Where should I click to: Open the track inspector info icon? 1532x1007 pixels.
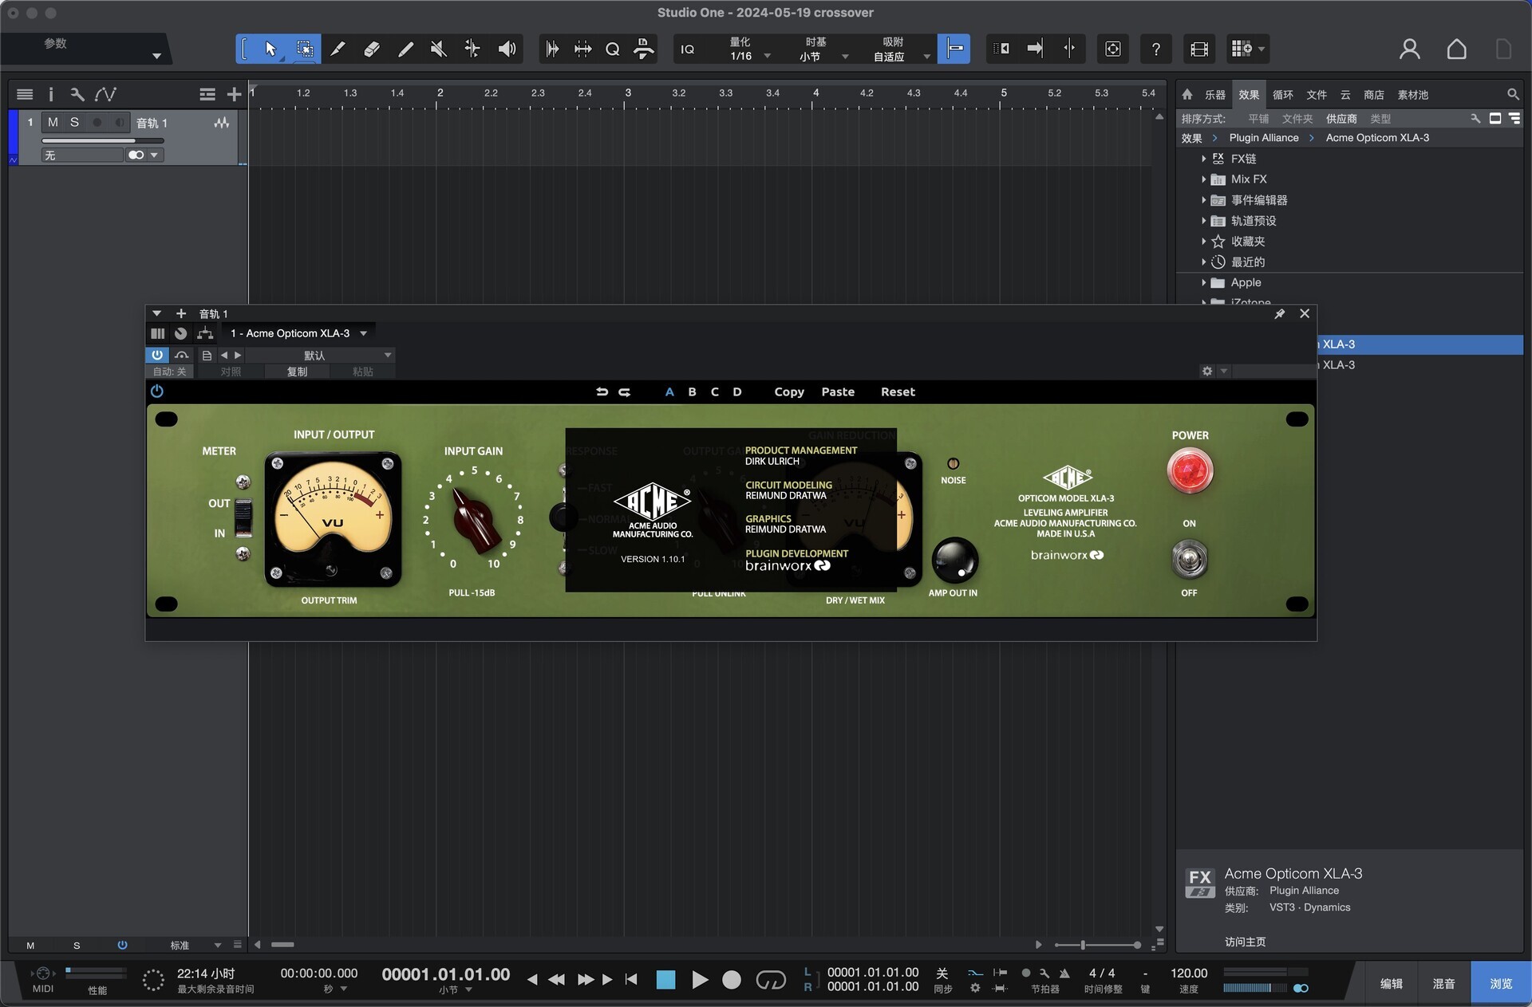click(x=51, y=94)
